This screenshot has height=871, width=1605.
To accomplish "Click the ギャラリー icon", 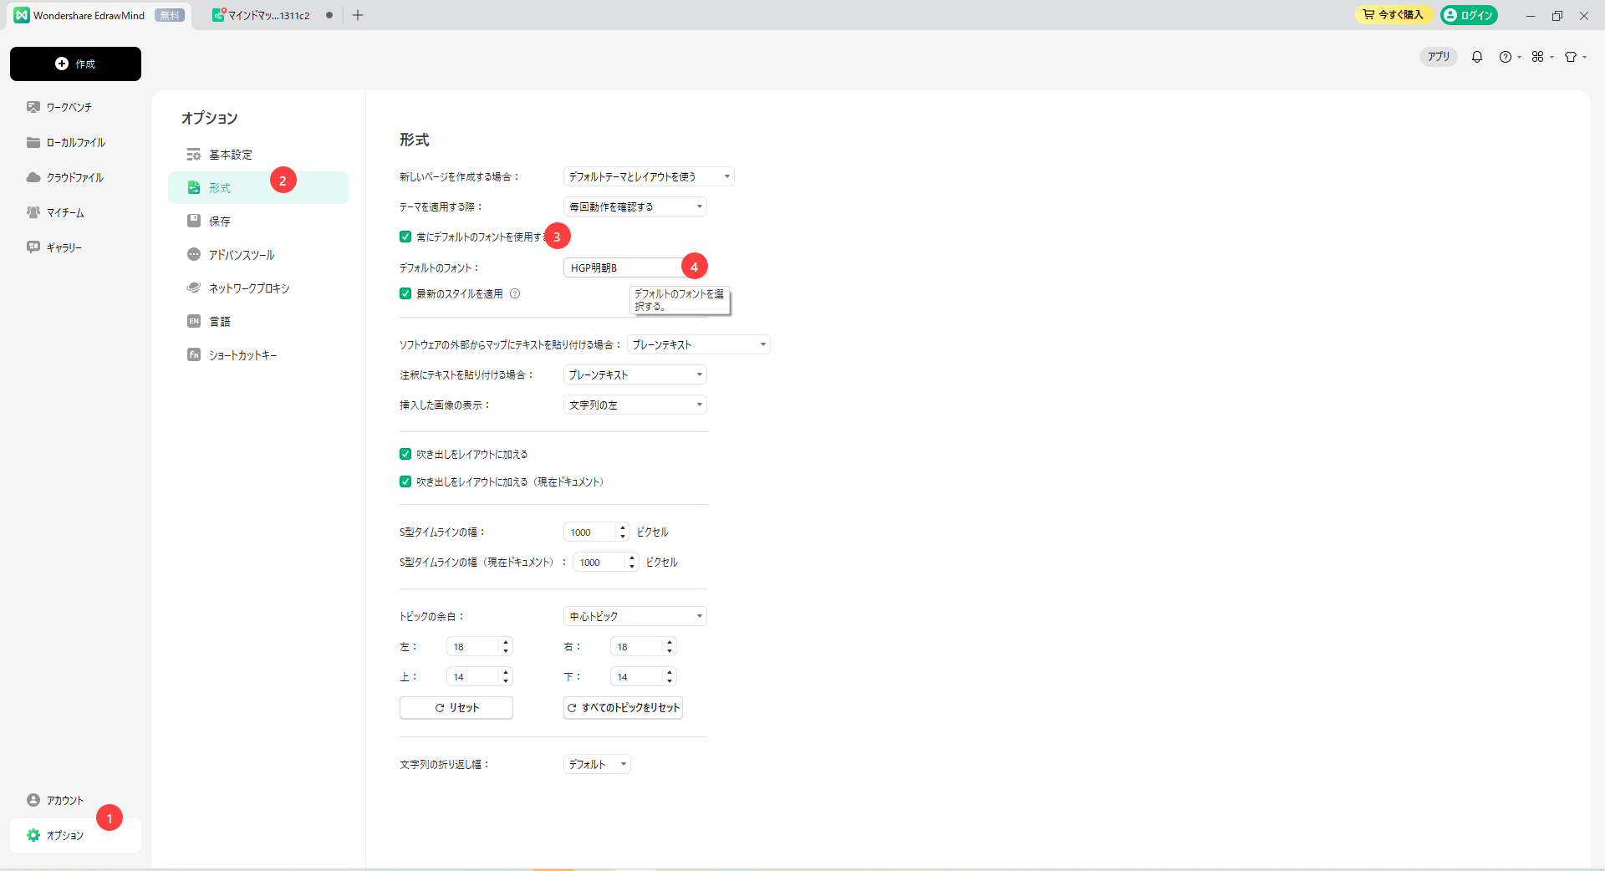I will point(33,247).
